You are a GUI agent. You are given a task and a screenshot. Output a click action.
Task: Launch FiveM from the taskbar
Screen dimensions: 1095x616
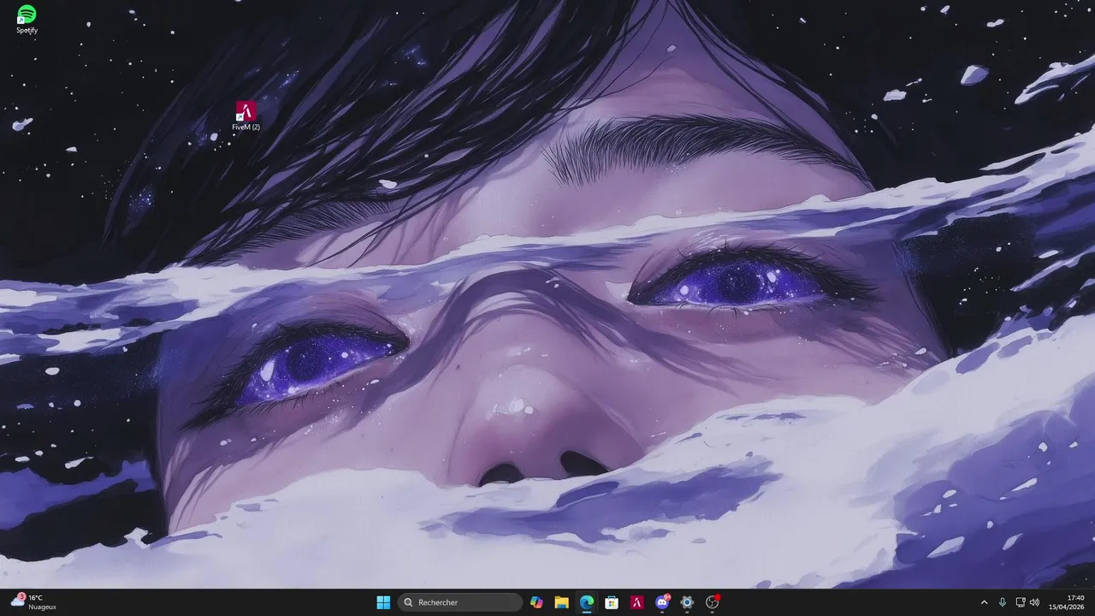pyautogui.click(x=636, y=602)
